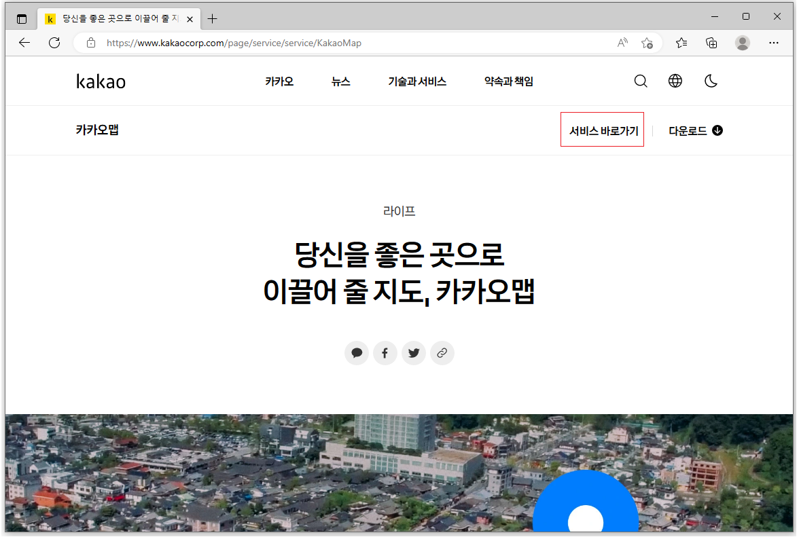
Task: Open the 카카오 menu
Action: (x=279, y=81)
